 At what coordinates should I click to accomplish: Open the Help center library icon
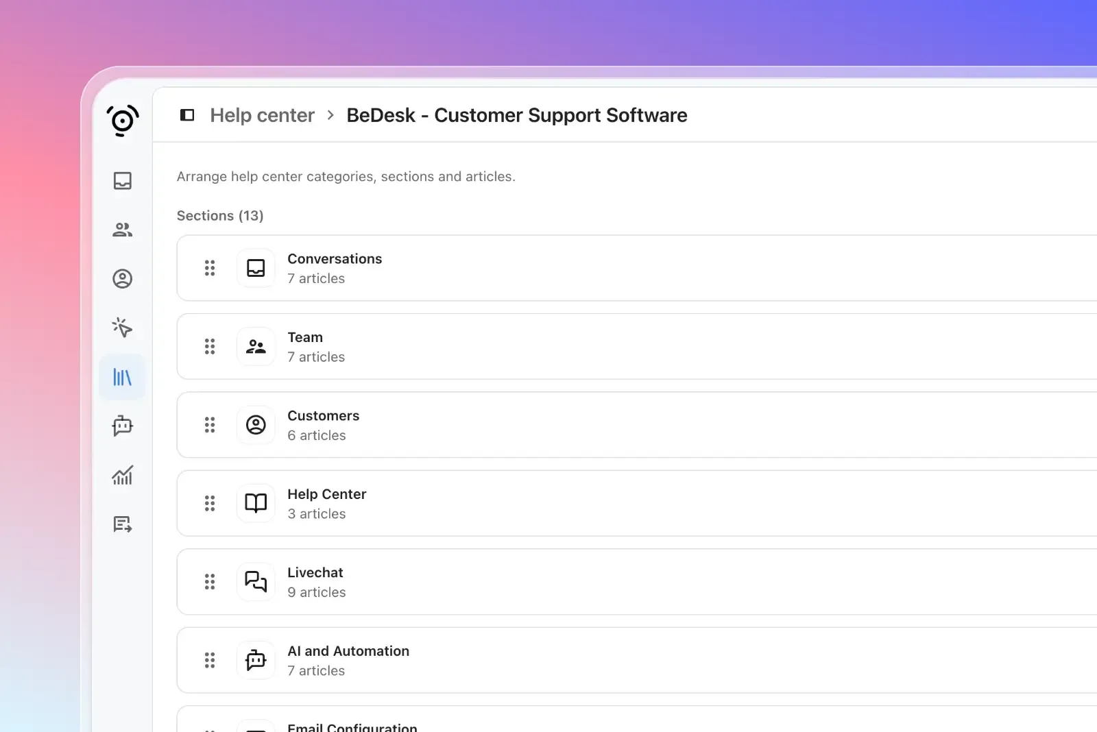coord(122,377)
